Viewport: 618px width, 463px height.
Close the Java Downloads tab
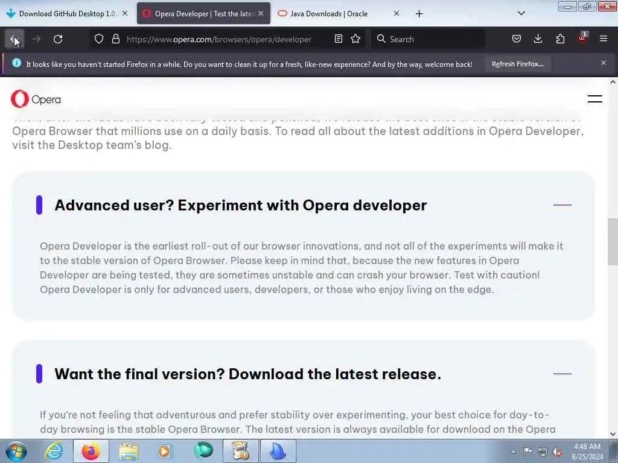(397, 13)
